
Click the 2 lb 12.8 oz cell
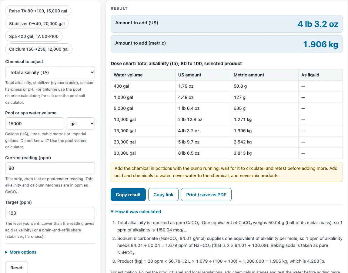203,120
